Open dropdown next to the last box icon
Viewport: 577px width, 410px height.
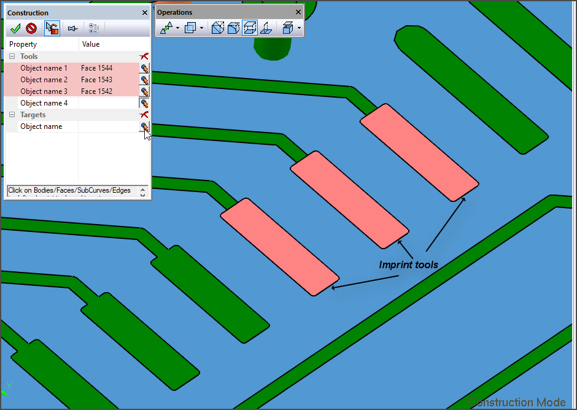tap(299, 28)
